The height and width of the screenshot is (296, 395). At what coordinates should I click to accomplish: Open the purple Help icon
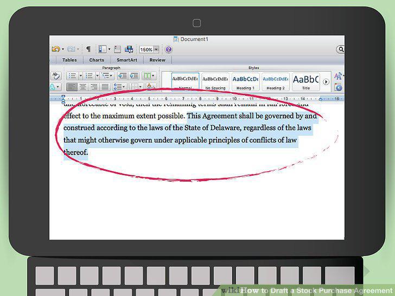point(169,49)
